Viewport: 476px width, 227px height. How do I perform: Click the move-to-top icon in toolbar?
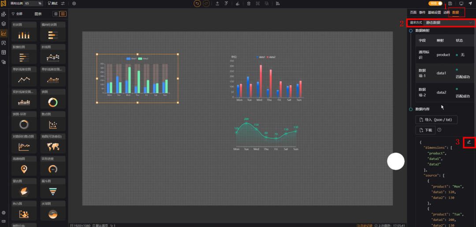click(226, 4)
